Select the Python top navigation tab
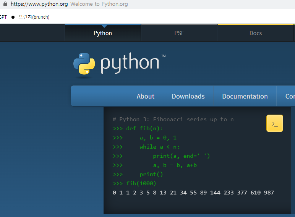The height and width of the screenshot is (217, 295). click(x=103, y=33)
